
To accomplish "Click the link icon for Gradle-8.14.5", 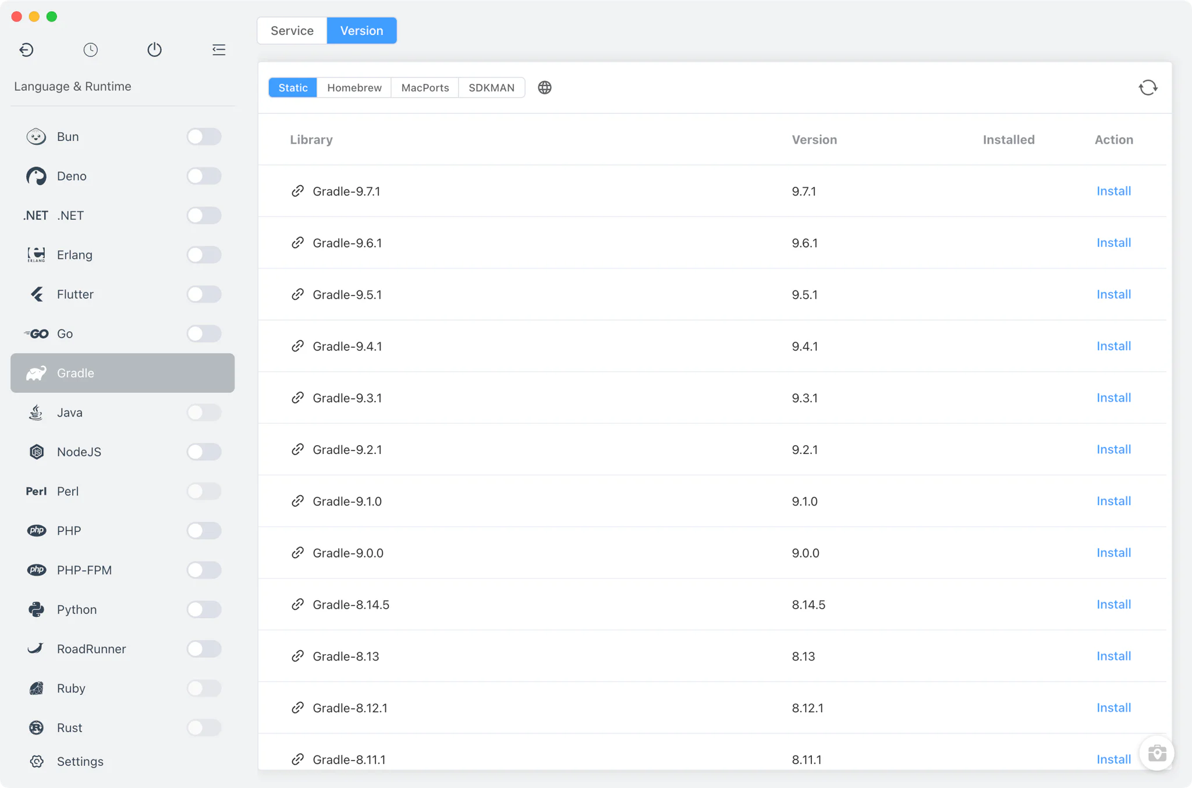I will click(x=297, y=605).
